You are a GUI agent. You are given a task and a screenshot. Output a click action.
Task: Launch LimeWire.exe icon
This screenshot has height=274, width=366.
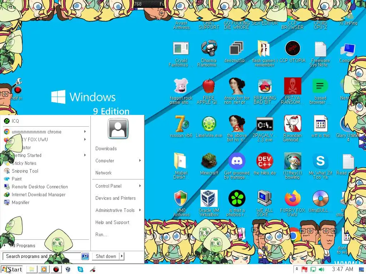coord(209,124)
